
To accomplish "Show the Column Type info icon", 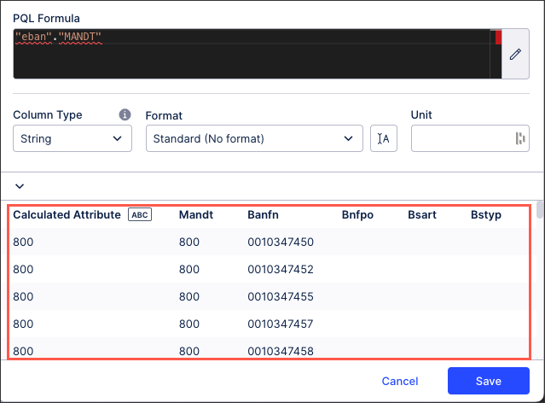I will pos(125,114).
